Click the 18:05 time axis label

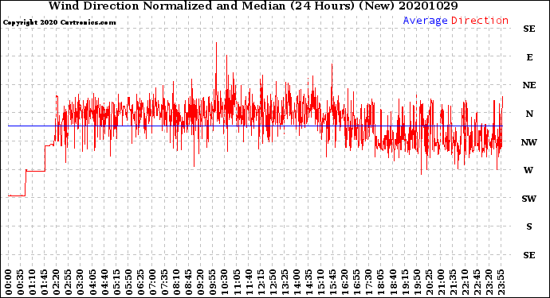[x=381, y=282]
